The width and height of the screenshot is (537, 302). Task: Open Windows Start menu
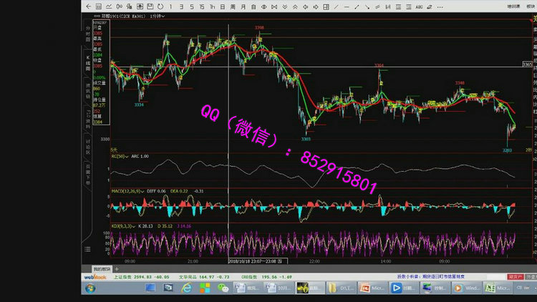[x=90, y=288]
